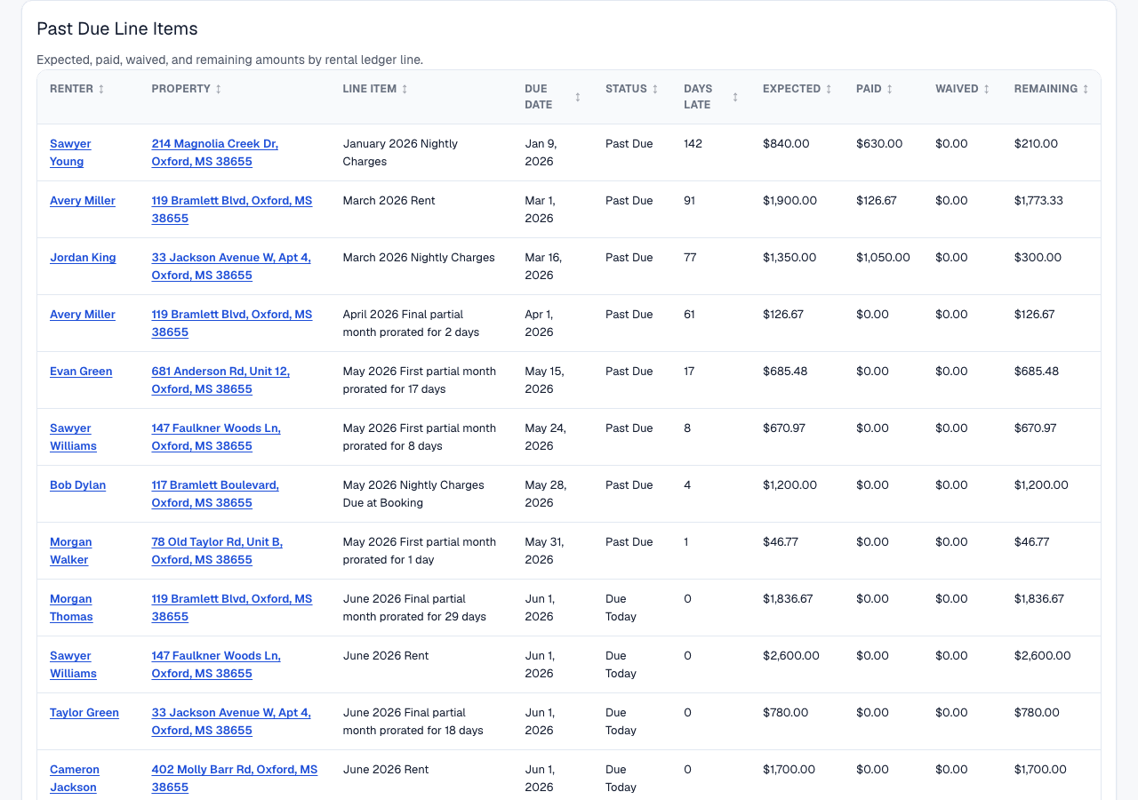Screen dimensions: 1138x800
Task: Click the EXPECTED column header label
Action: 791,89
